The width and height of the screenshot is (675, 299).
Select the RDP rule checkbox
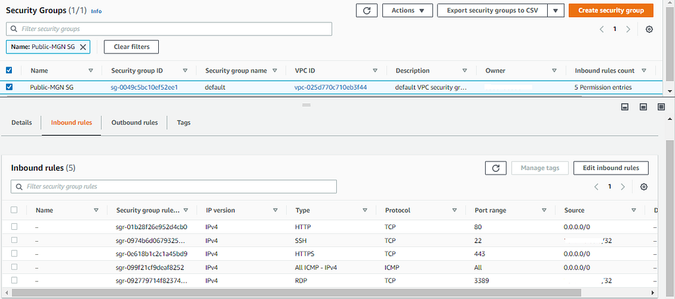pyautogui.click(x=15, y=280)
